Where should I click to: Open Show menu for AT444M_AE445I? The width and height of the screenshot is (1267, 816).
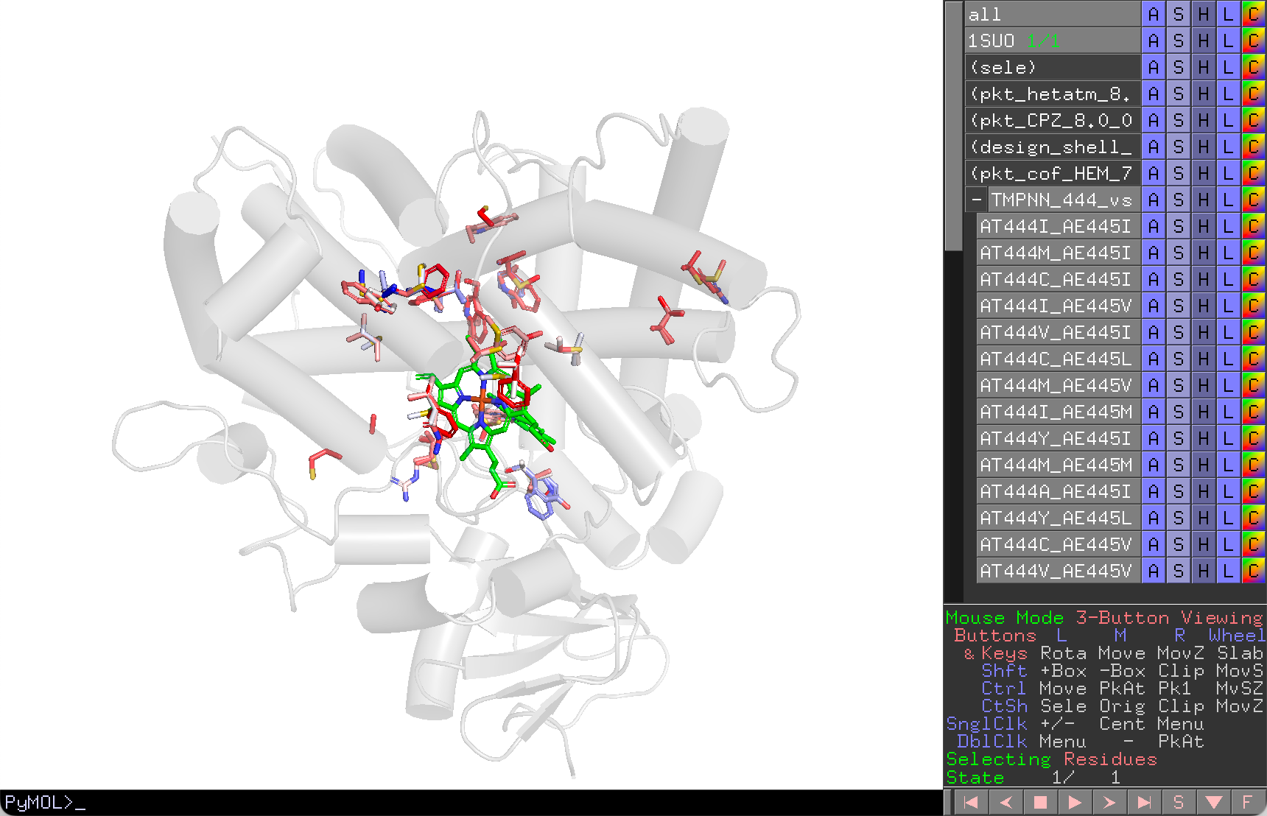click(x=1179, y=253)
